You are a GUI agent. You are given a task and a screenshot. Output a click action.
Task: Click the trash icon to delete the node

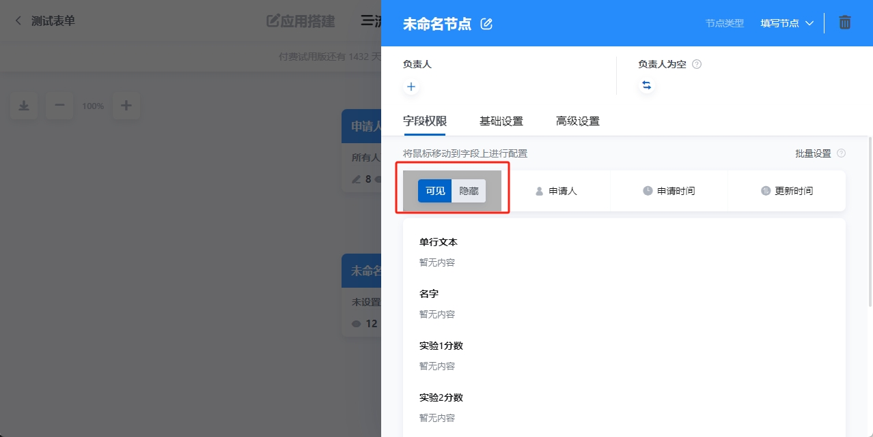(844, 22)
